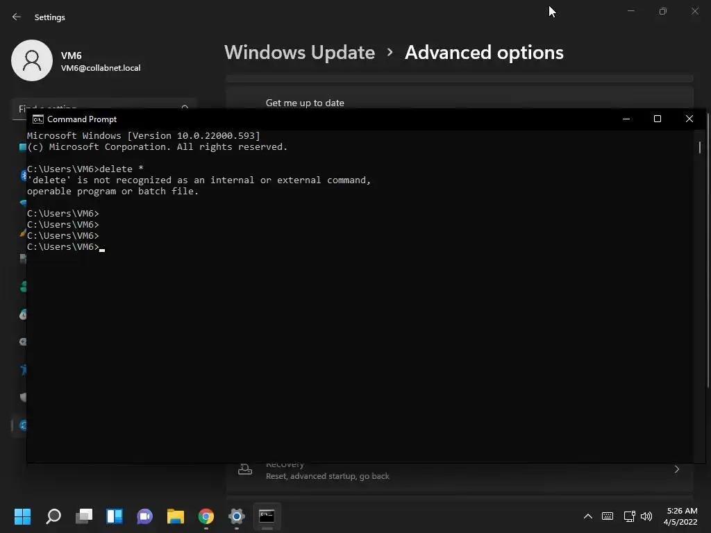Restore down the Settings window

click(663, 11)
